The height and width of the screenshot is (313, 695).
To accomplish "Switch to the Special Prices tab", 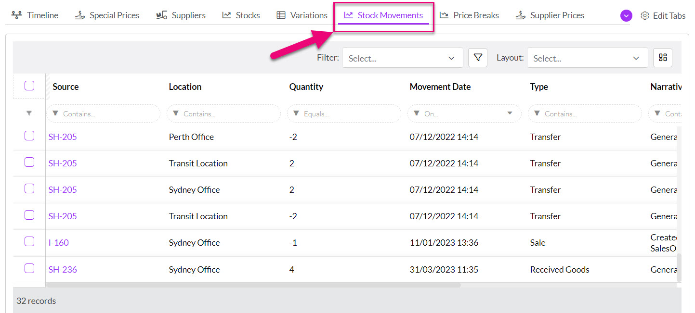I will (x=107, y=15).
